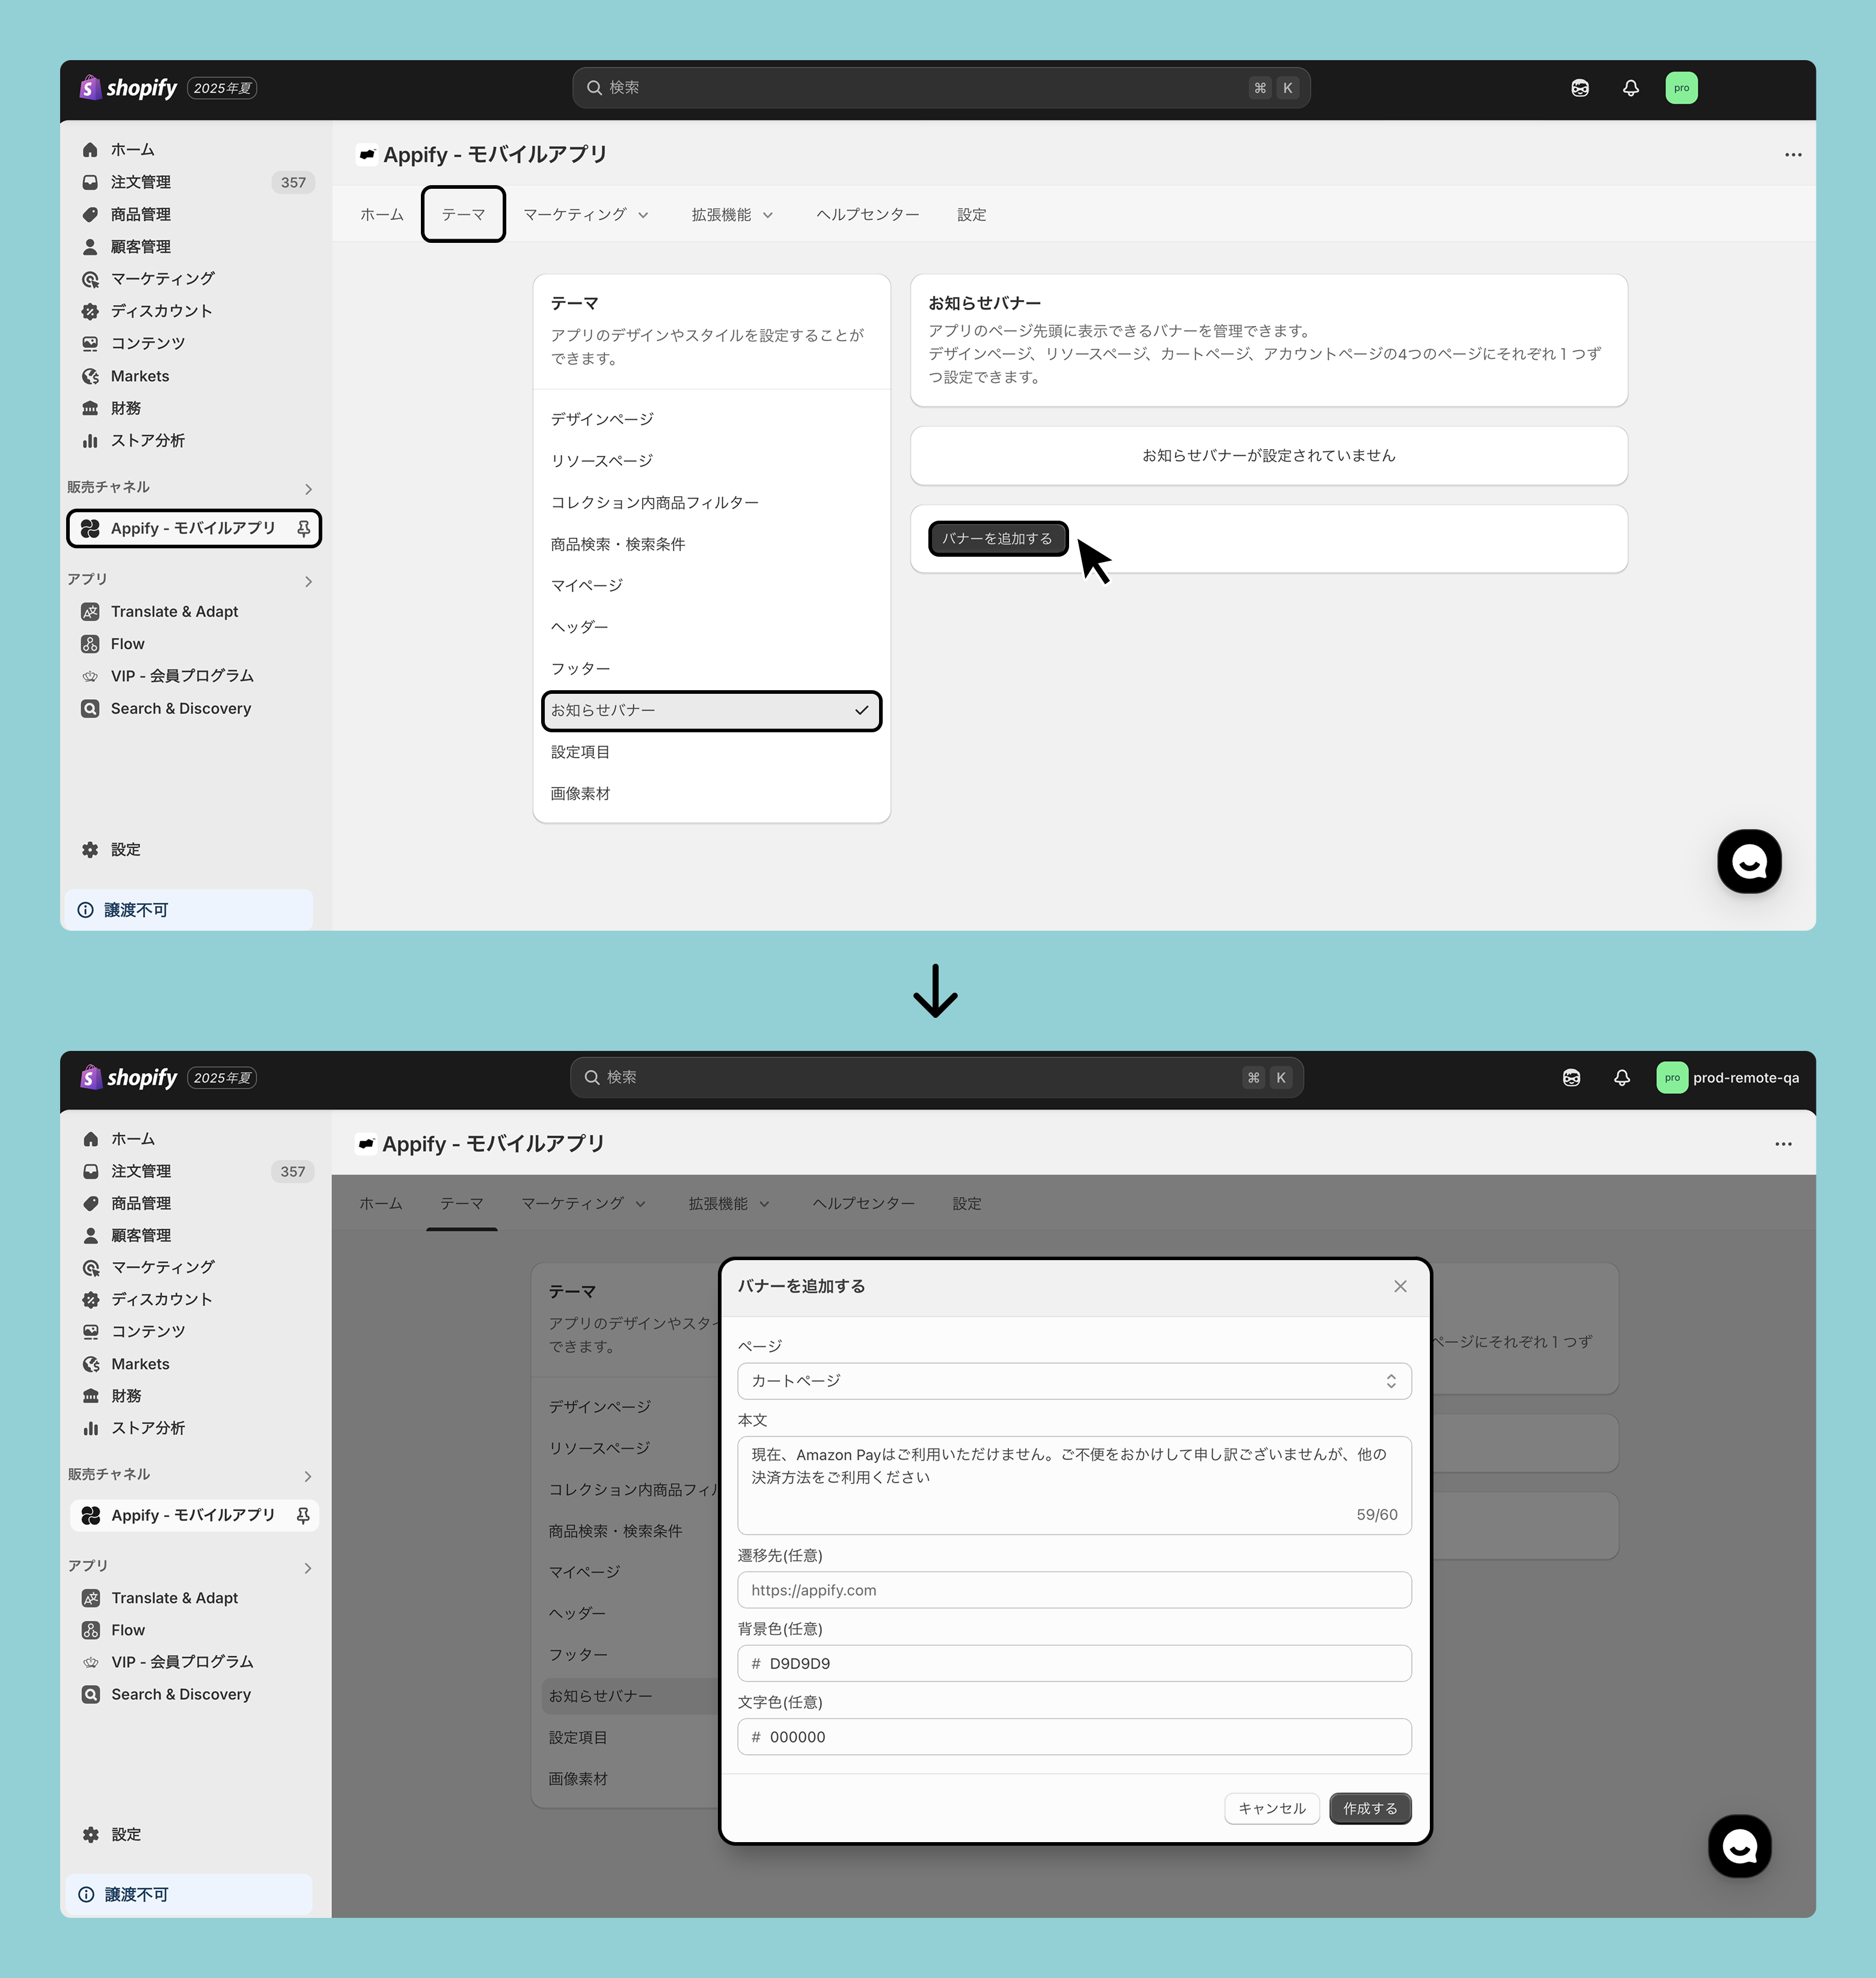Select ヘッダー in top theme menu
The image size is (1876, 1978).
click(x=711, y=627)
